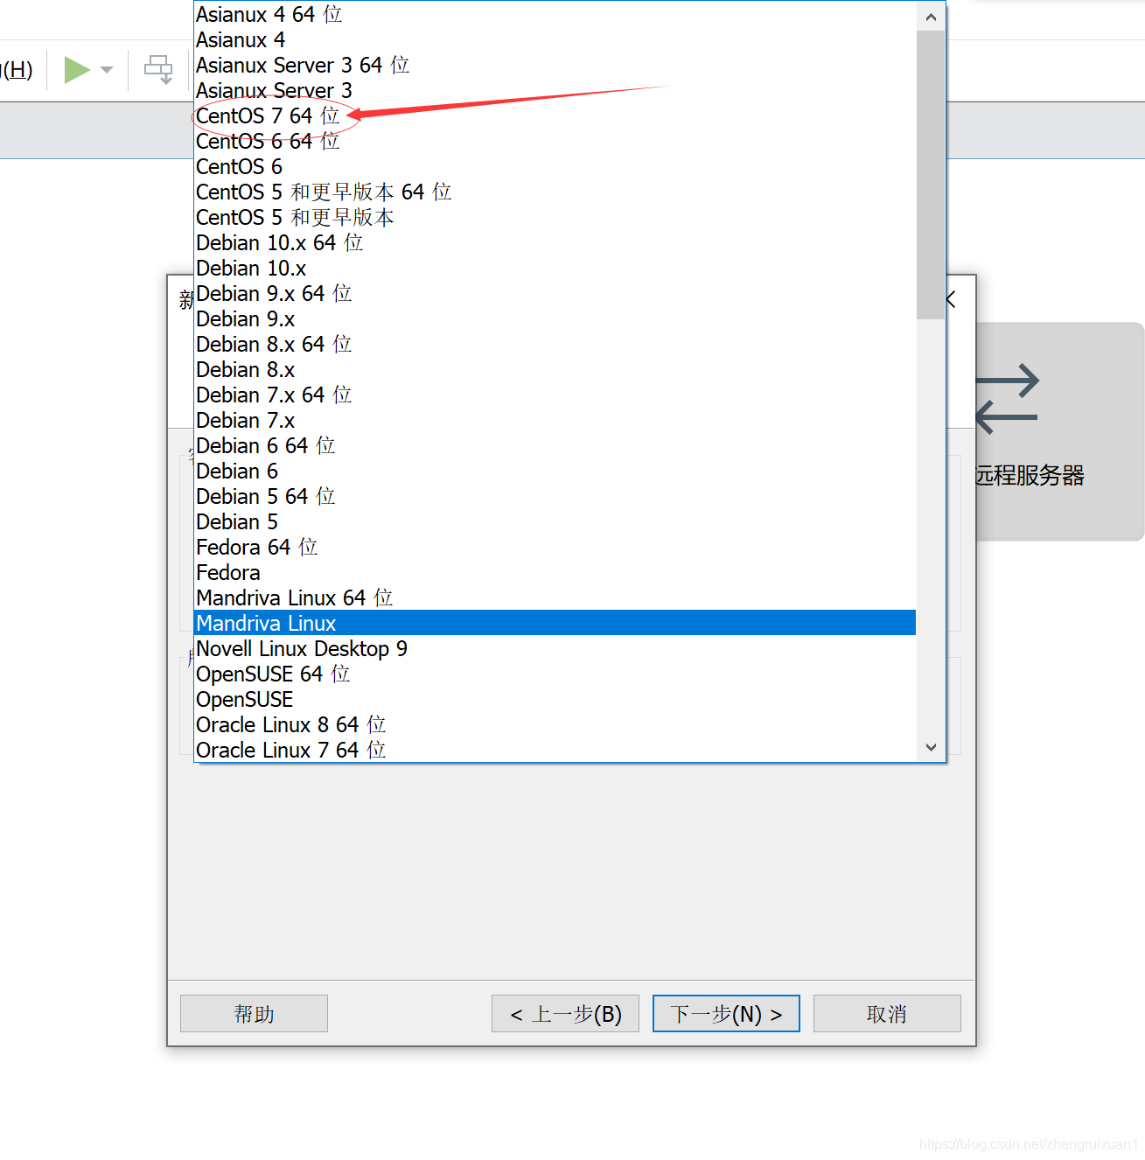This screenshot has width=1145, height=1160.
Task: Click the 远程服务器 tile label
Action: (1030, 476)
